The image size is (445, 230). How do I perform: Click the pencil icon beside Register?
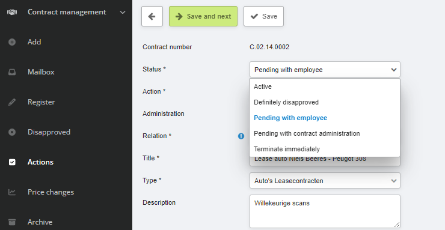pyautogui.click(x=12, y=102)
